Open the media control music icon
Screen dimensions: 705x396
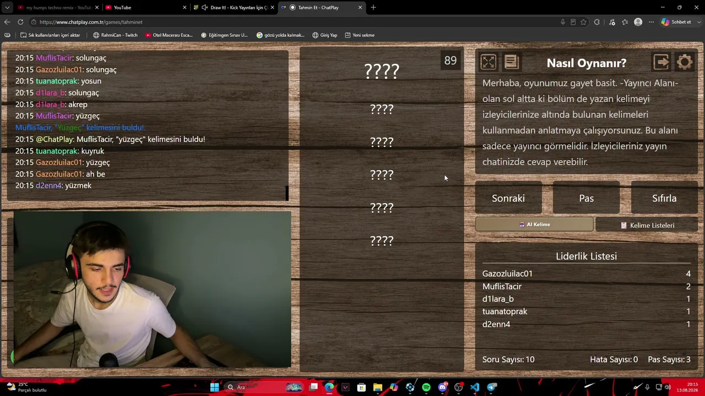pyautogui.click(x=612, y=22)
